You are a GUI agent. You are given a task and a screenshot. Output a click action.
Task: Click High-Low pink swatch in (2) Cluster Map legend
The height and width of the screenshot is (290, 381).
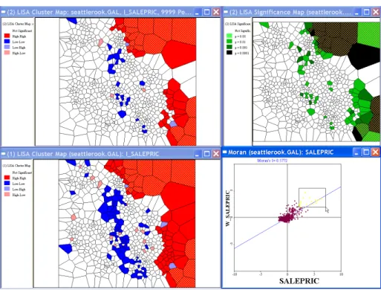[x=7, y=53]
